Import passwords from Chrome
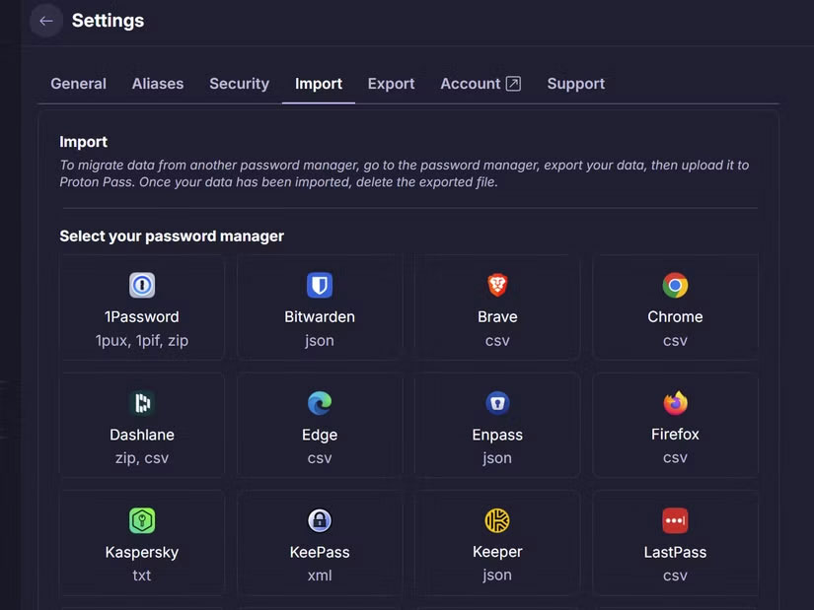 (x=675, y=307)
